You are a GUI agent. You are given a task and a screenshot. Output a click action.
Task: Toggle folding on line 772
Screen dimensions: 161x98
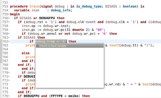pyautogui.click(x=9, y=80)
